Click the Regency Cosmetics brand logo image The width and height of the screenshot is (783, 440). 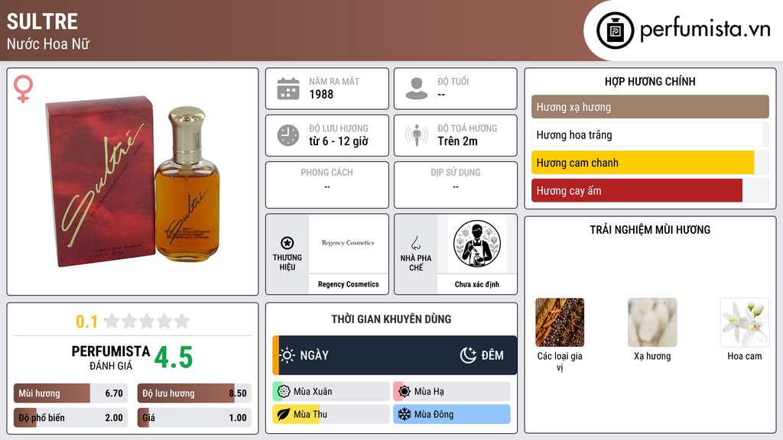coord(348,244)
